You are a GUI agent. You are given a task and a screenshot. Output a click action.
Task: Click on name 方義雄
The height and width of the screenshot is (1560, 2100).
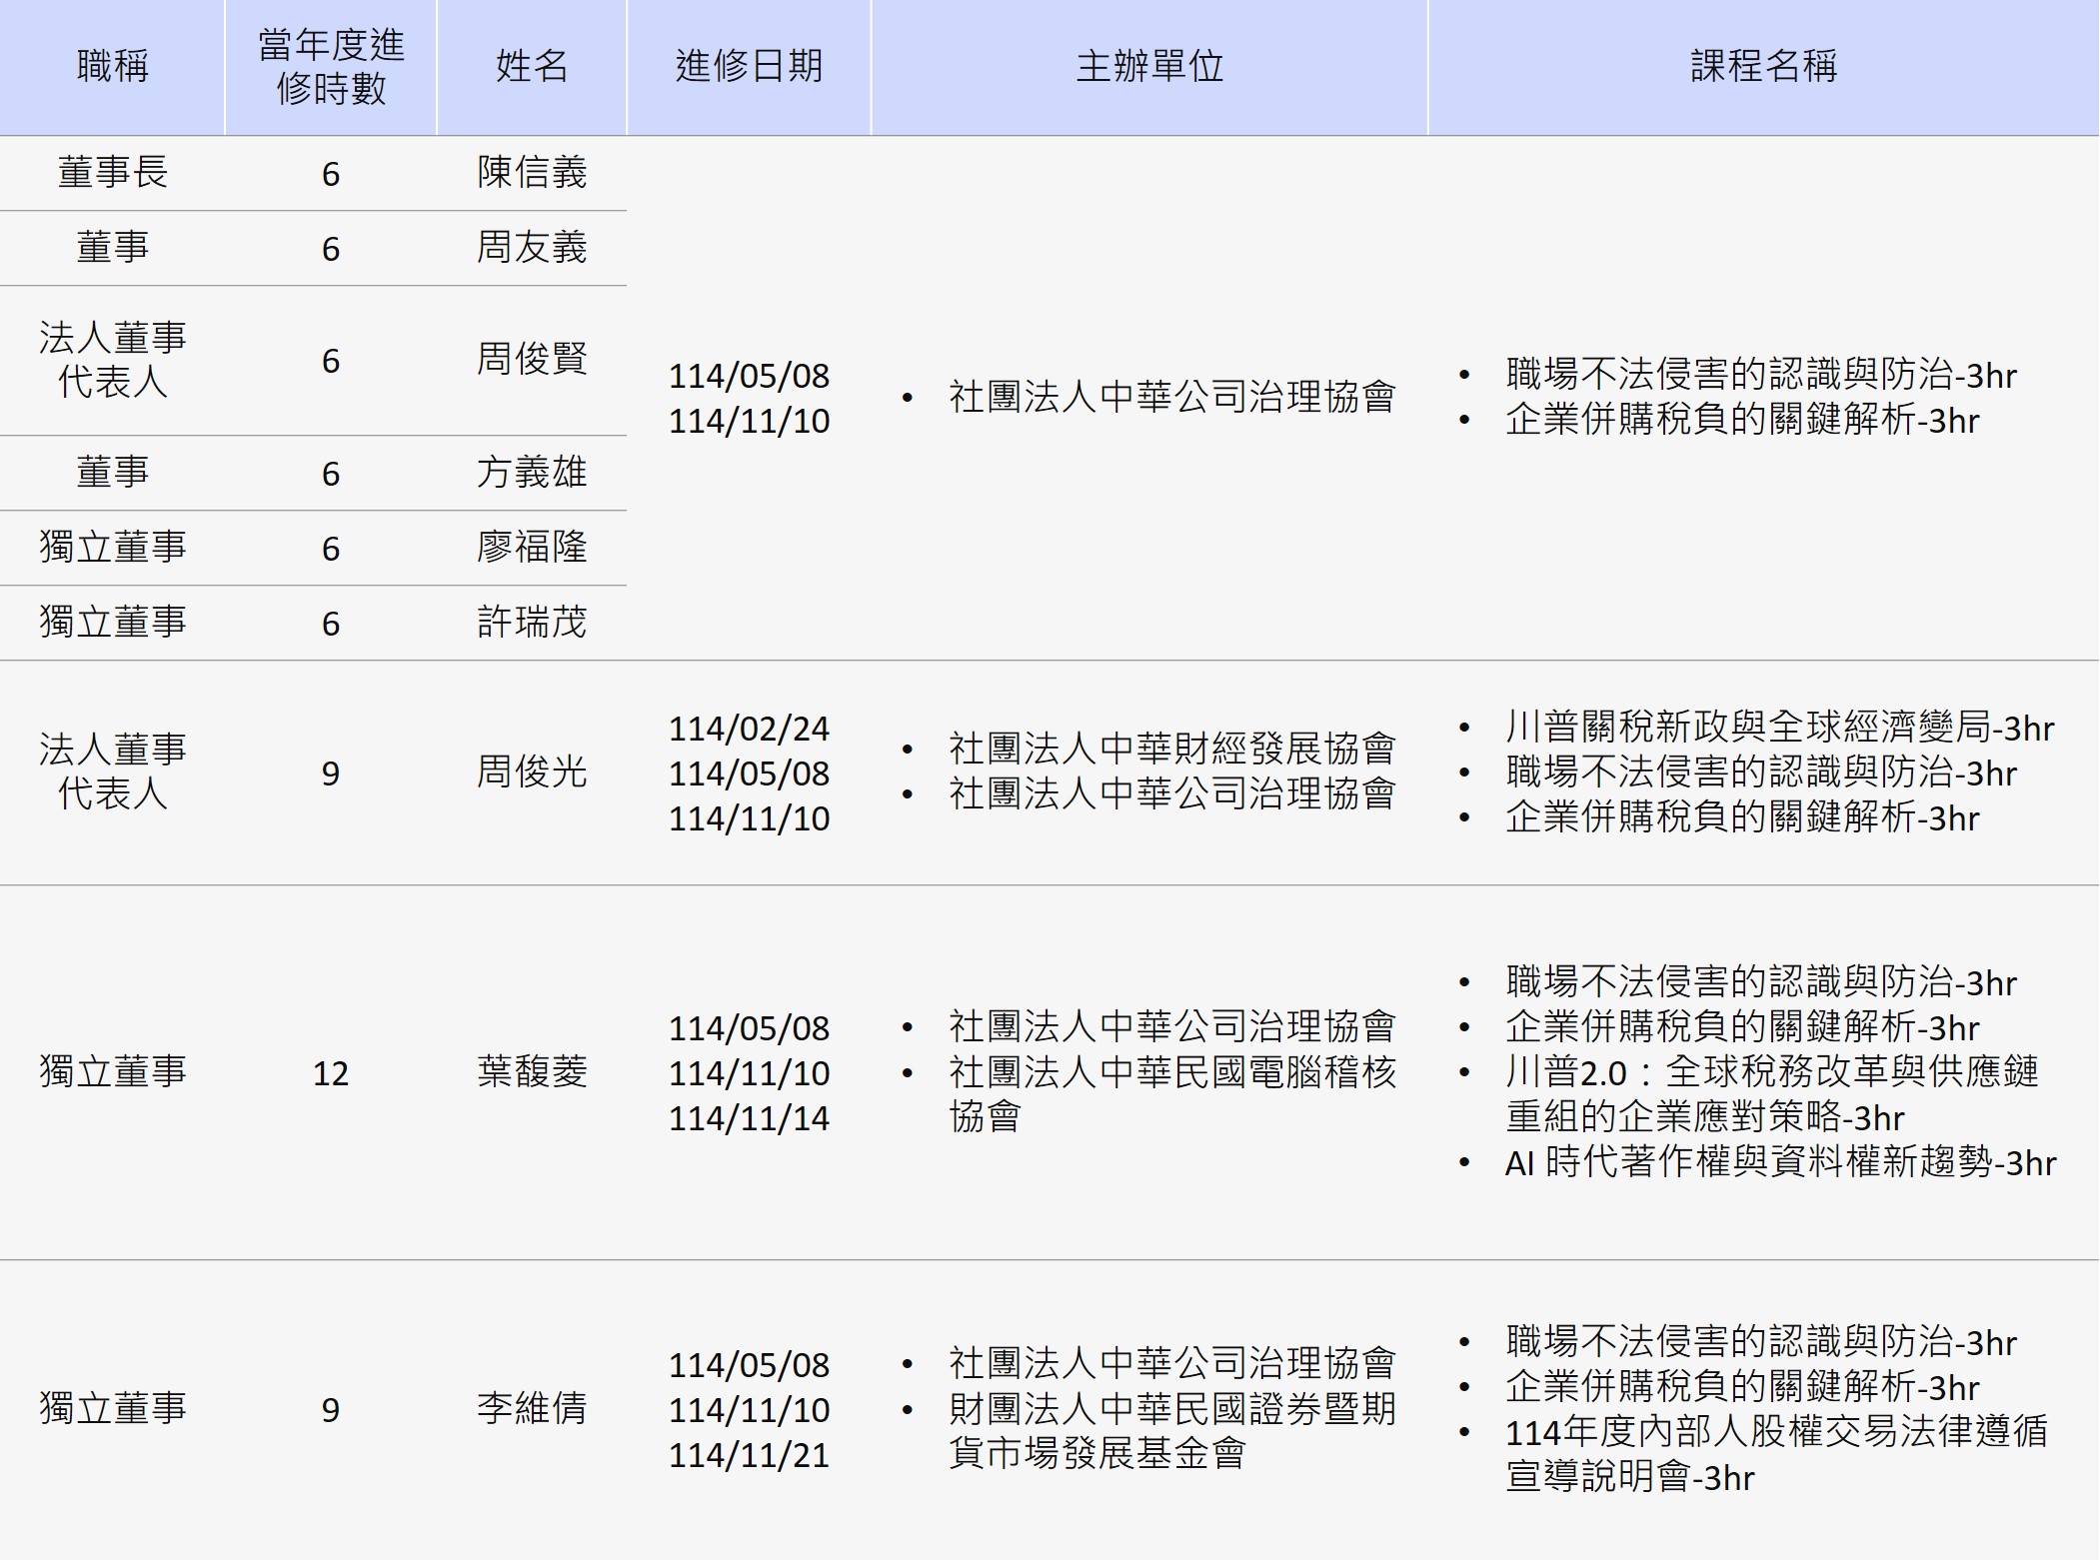[532, 473]
